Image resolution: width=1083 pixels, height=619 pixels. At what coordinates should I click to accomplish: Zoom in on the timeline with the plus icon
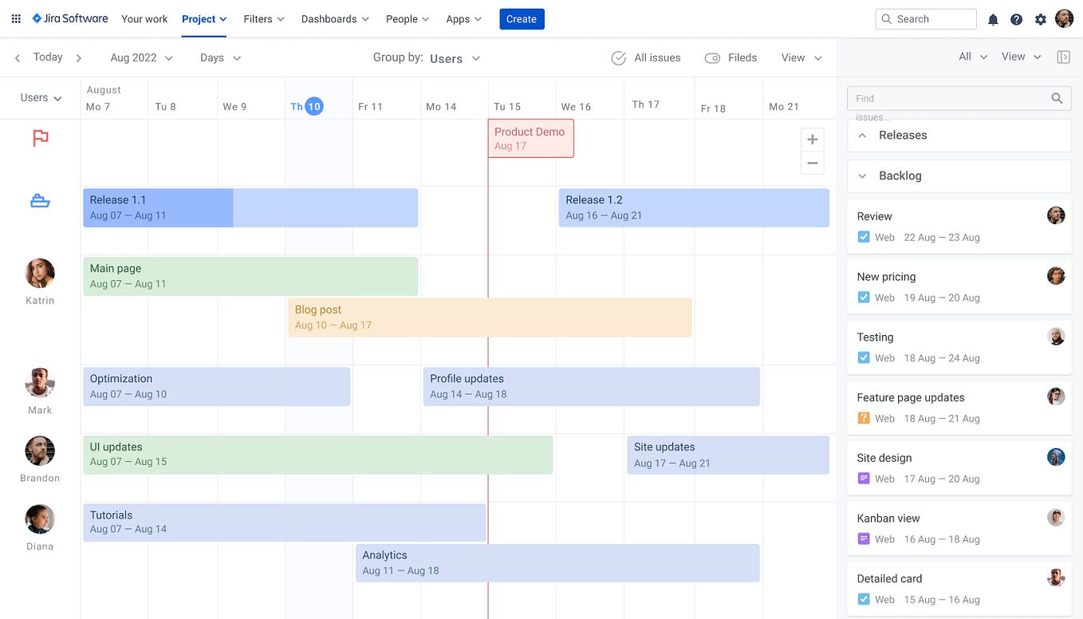812,139
